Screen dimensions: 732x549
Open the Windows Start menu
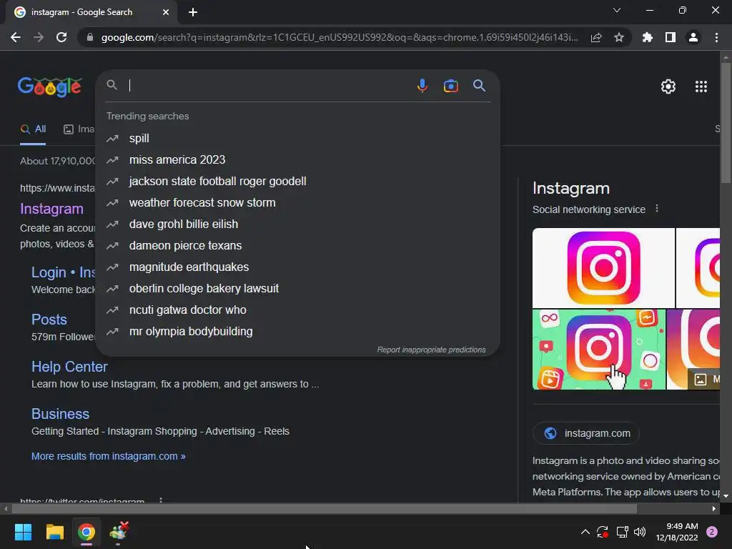click(x=23, y=532)
